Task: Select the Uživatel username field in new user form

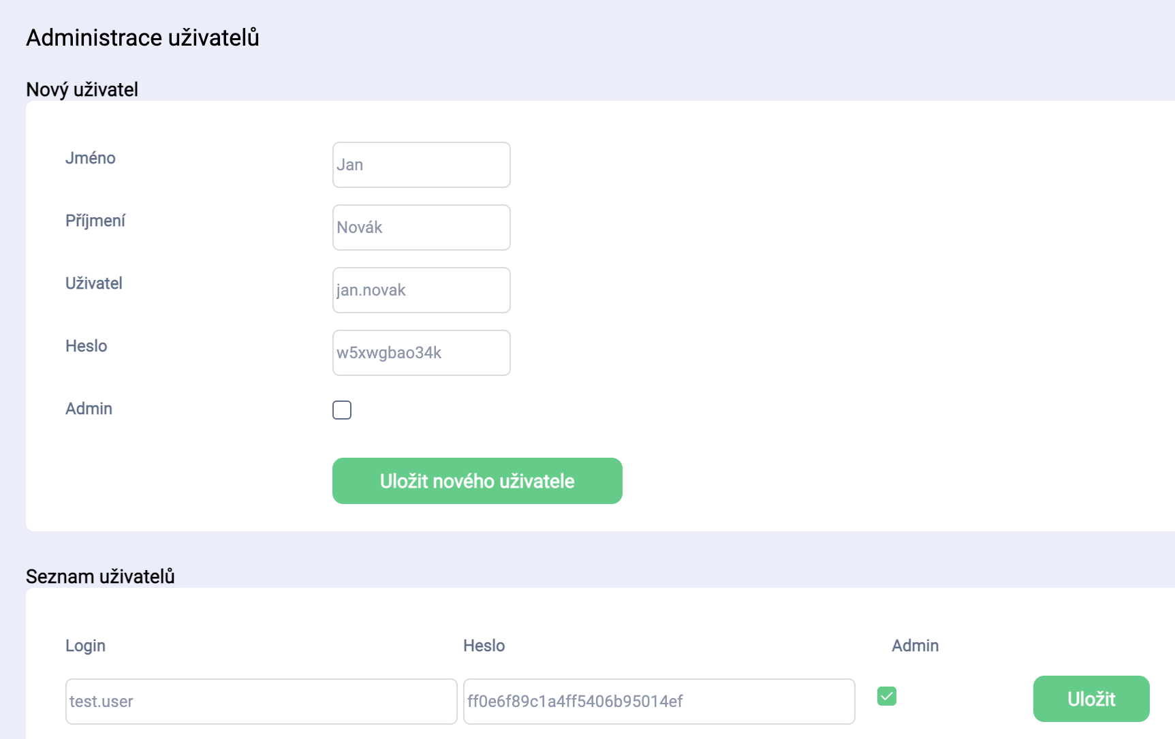Action: point(421,290)
